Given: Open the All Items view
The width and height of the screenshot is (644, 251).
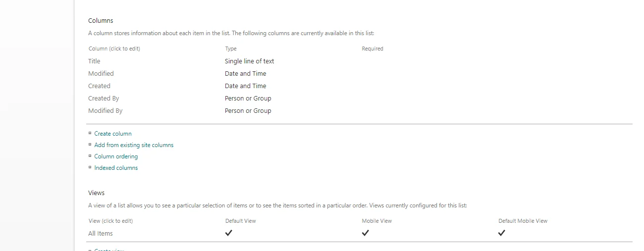Looking at the screenshot, I should pyautogui.click(x=101, y=234).
